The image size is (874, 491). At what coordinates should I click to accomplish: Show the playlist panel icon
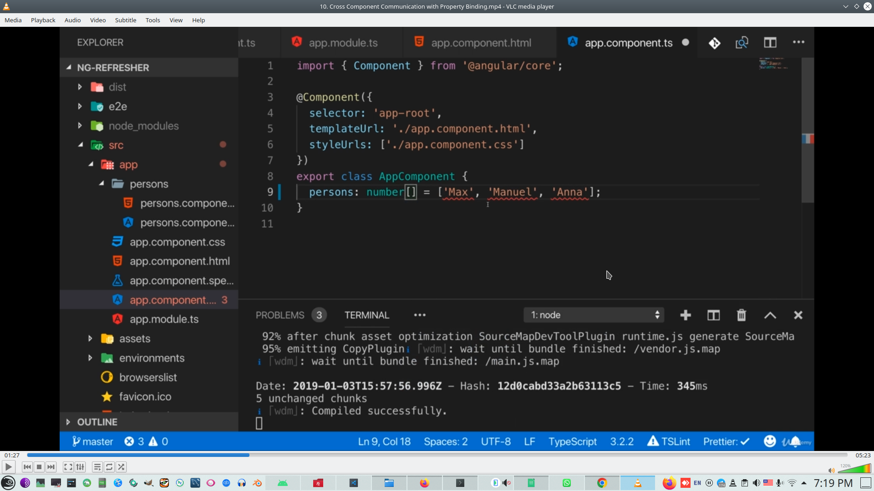click(97, 467)
